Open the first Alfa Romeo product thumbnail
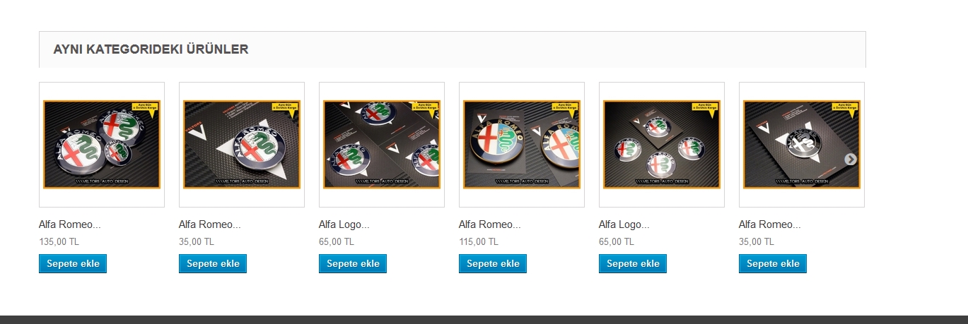 coord(102,145)
